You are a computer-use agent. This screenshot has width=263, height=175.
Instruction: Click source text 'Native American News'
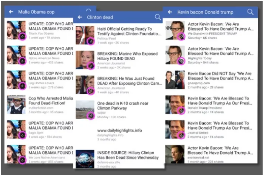click(x=44, y=58)
